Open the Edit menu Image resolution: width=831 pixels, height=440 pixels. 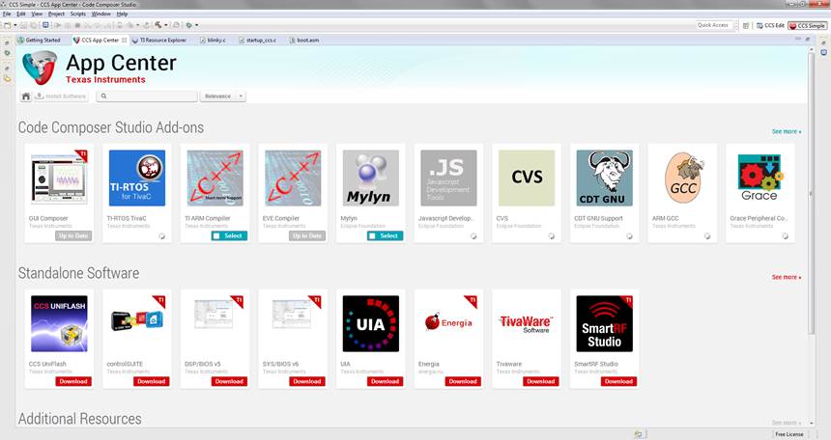(x=21, y=14)
